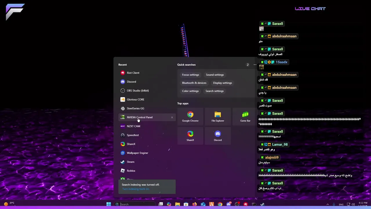Open Microsoft Store on the taskbar
This screenshot has width=371, height=209.
click(x=186, y=204)
